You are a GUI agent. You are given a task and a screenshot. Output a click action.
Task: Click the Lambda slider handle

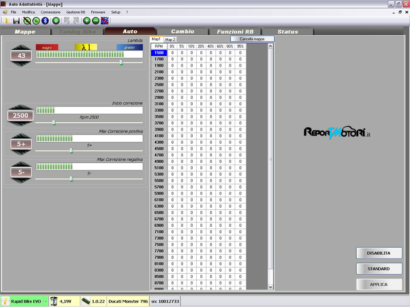coord(121,62)
